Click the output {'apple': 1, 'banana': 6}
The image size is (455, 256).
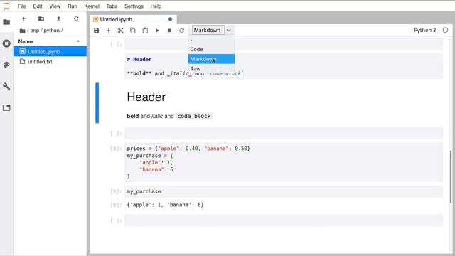point(165,205)
